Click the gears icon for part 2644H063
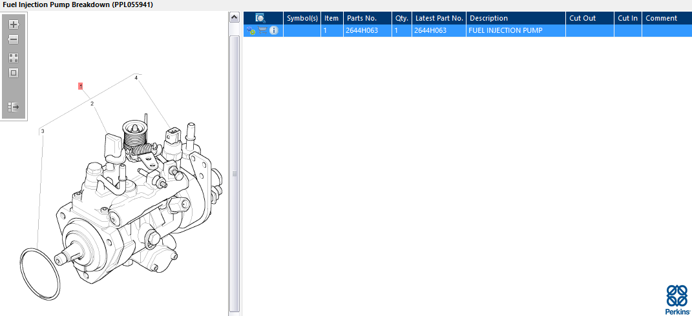Viewport: 692px width, 316px height. 251,30
